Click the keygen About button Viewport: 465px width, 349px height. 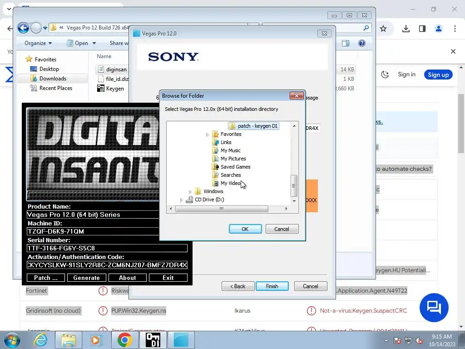pos(128,278)
